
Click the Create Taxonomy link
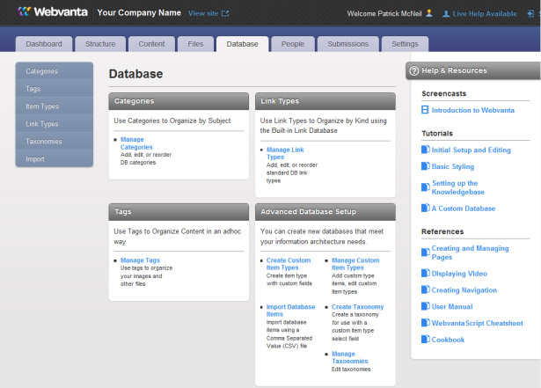pos(357,307)
